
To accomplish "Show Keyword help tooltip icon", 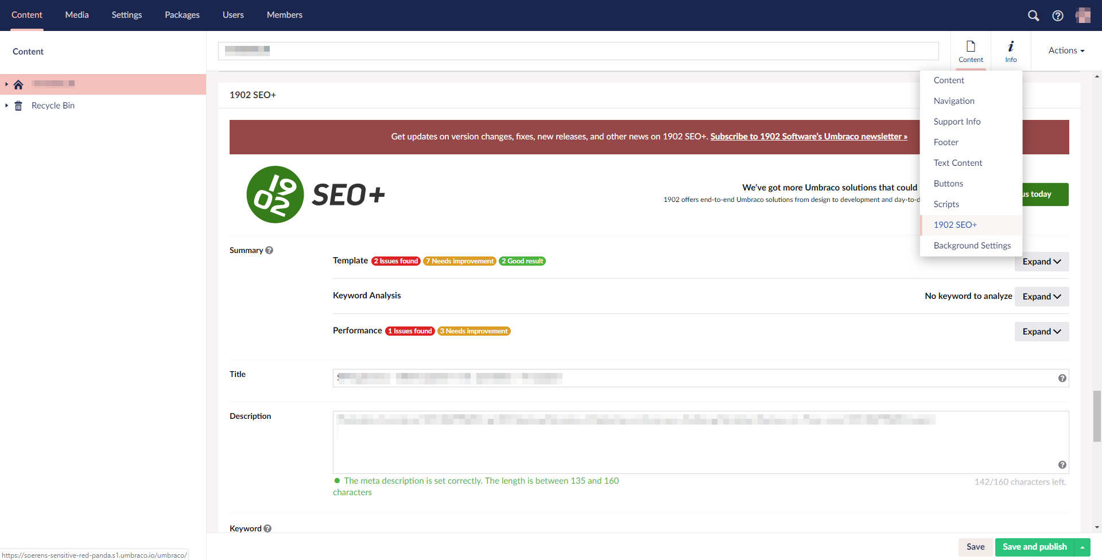I will [267, 528].
